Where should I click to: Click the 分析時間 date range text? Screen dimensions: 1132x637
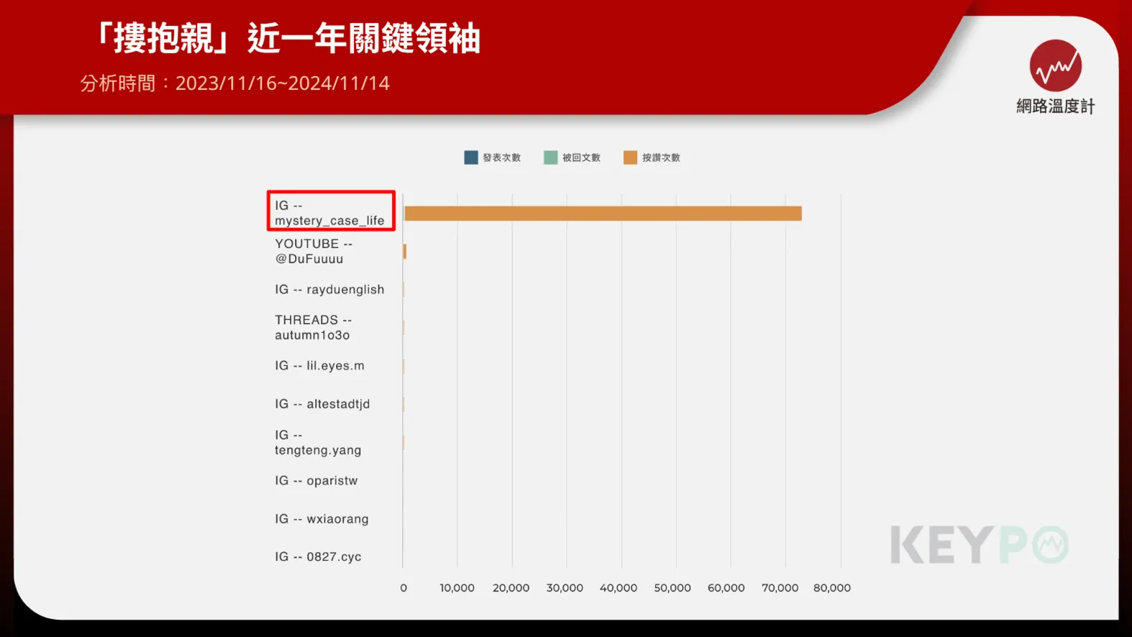[234, 83]
